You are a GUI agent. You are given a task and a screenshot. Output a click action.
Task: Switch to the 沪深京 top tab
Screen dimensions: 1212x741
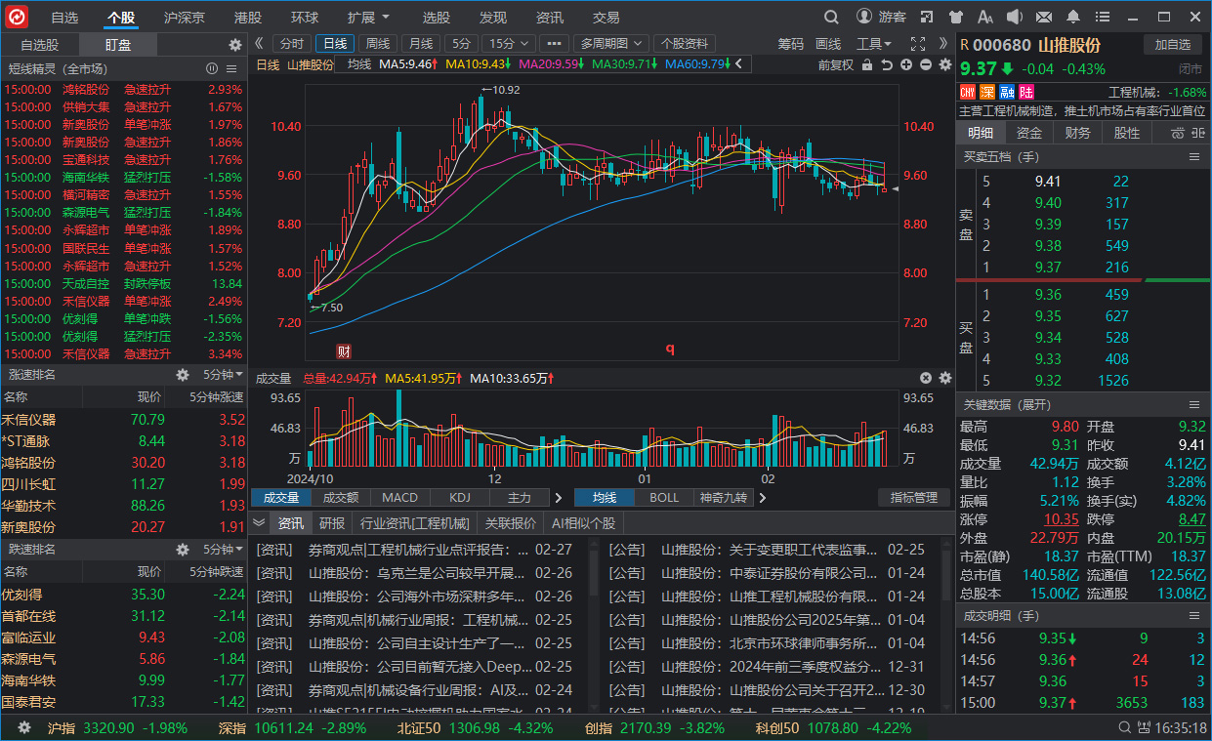(x=184, y=17)
